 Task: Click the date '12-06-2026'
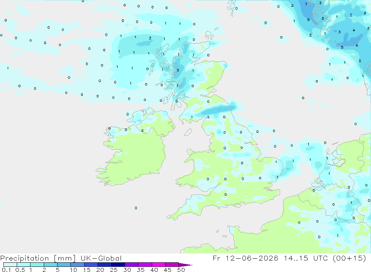252,258
